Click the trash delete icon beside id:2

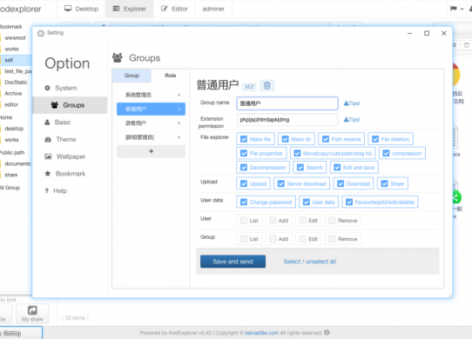coord(267,86)
